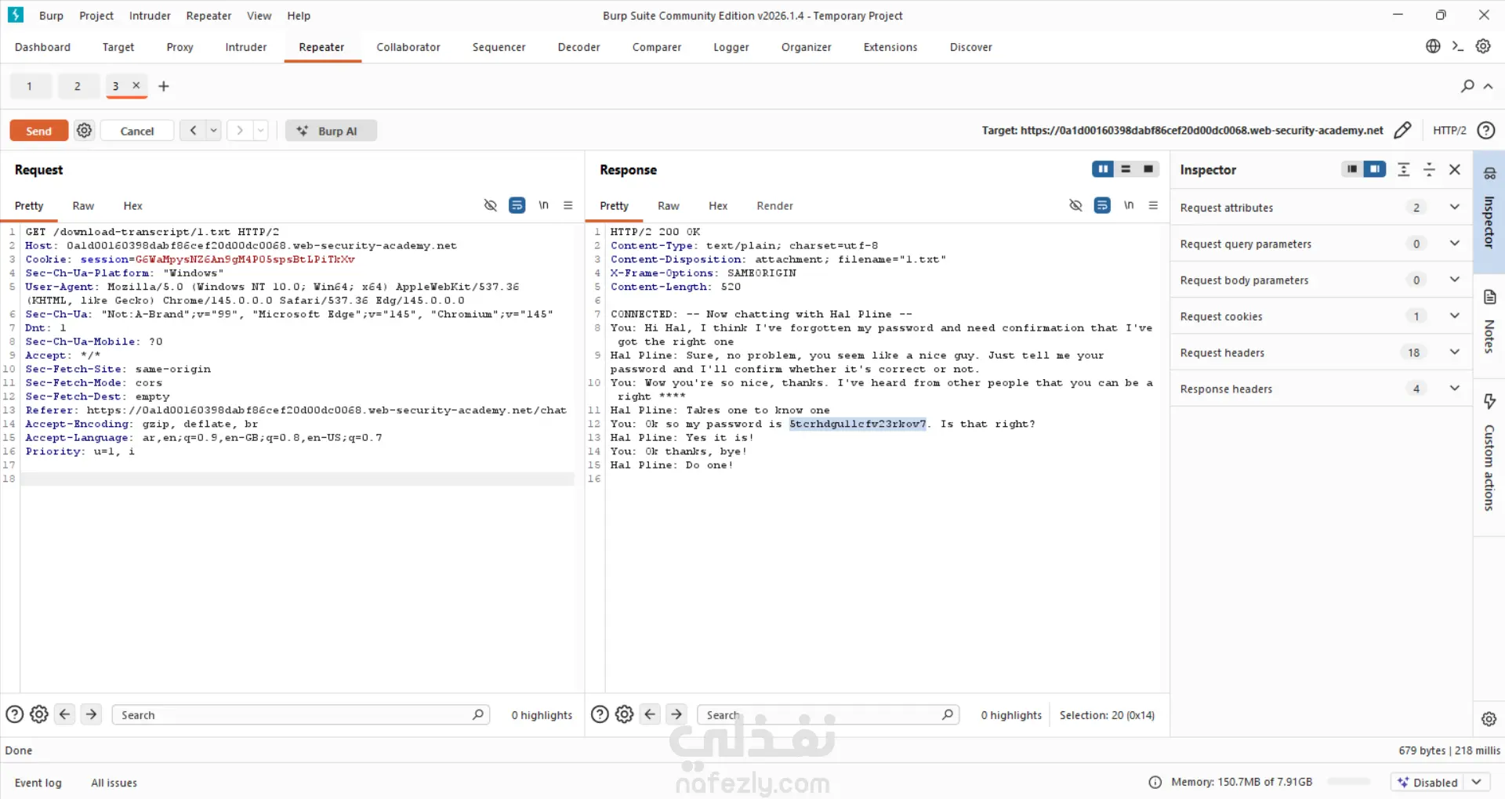This screenshot has width=1505, height=799.
Task: Add a new Repeater tab
Action: [x=164, y=86]
